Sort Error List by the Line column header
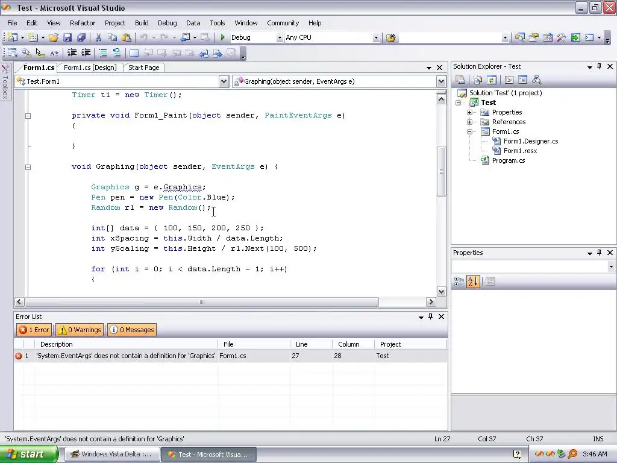Viewport: 617px width, 463px height. [x=311, y=344]
